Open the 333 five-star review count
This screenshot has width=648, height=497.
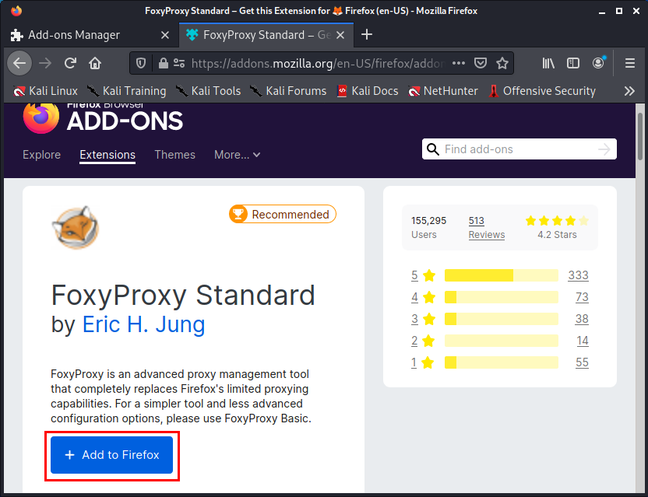[578, 275]
